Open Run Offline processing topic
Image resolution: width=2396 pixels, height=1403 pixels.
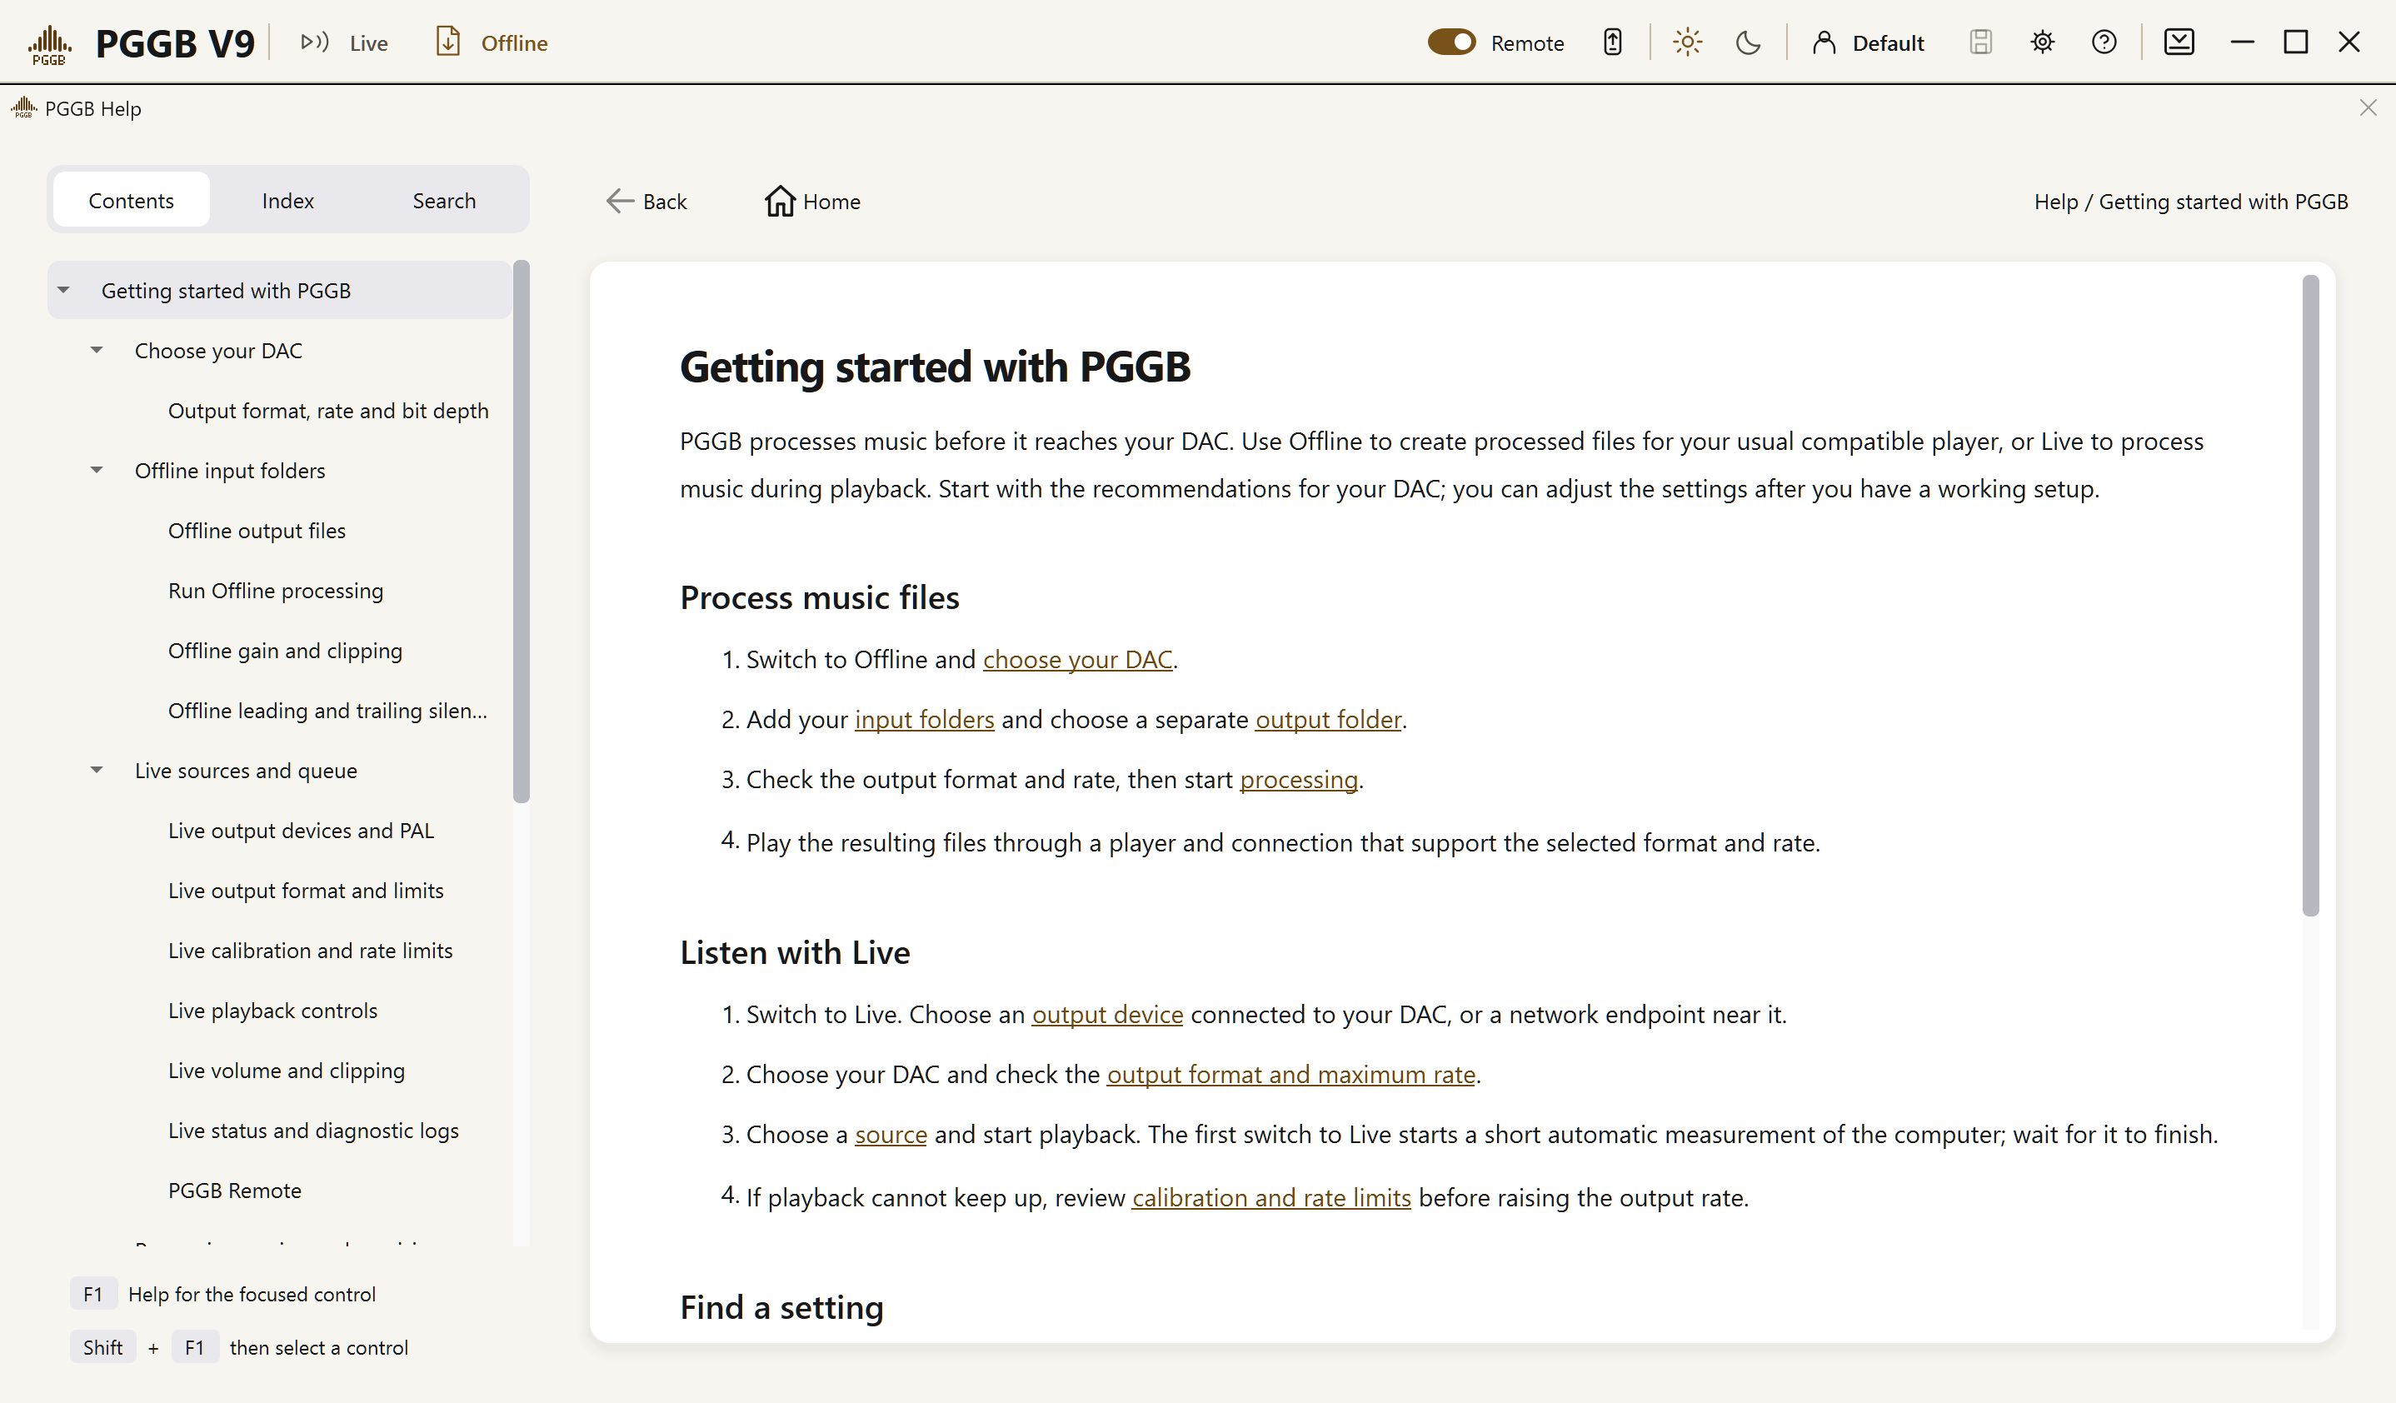point(276,591)
